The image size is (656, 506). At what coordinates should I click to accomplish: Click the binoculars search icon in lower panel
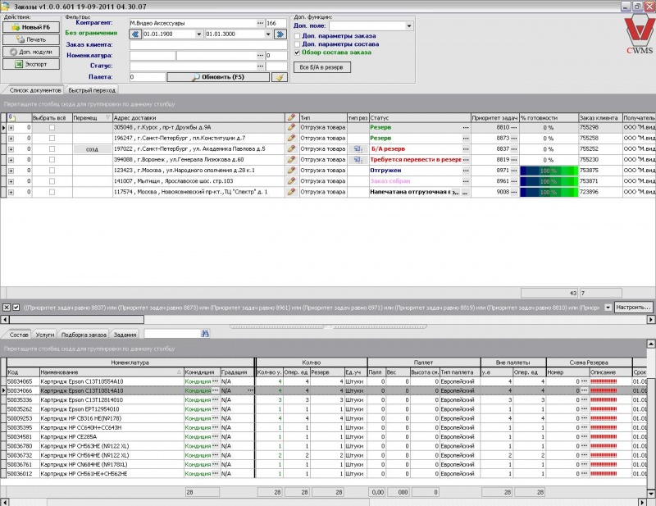point(206,334)
